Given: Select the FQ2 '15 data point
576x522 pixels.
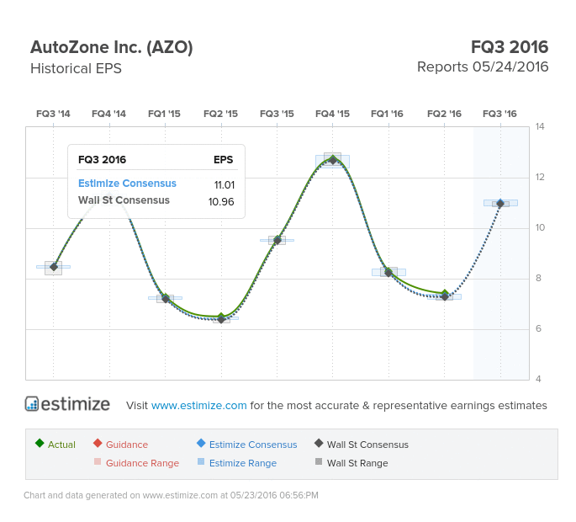Looking at the screenshot, I should coord(221,318).
